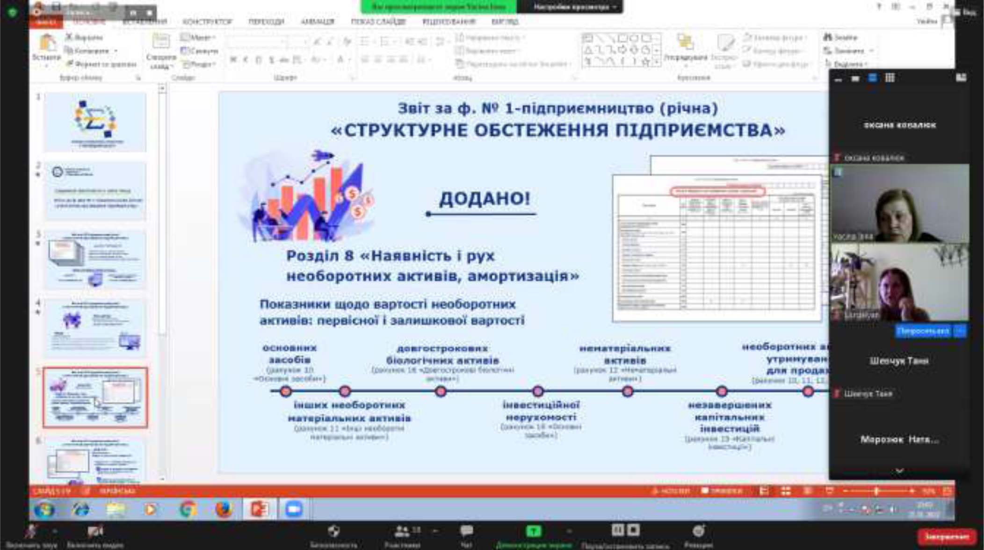Expand the Zoom participant list chevron

tap(899, 471)
